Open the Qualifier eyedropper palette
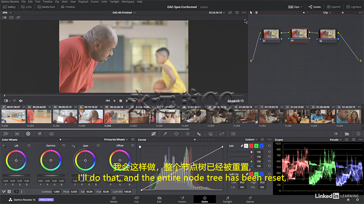Image resolution: width=364 pixels, height=204 pixels. (x=165, y=134)
